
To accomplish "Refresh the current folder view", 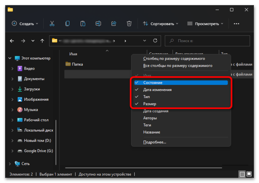I will (155, 41).
